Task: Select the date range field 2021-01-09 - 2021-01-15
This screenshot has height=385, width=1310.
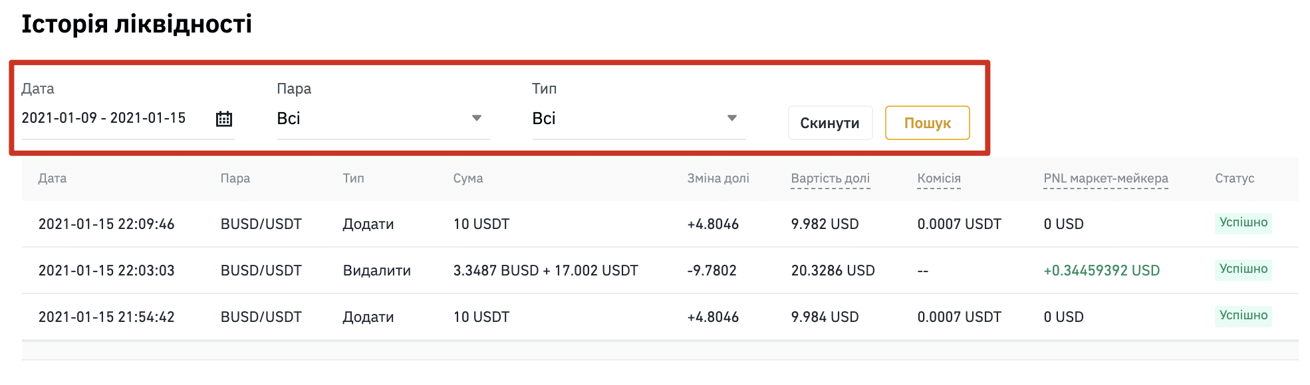Action: pyautogui.click(x=128, y=119)
